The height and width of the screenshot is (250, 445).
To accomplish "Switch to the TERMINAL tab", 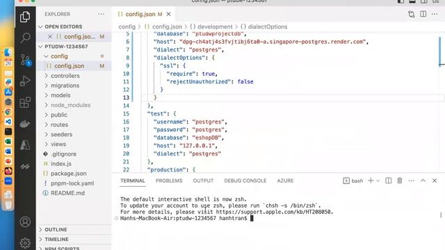I will pos(133,181).
